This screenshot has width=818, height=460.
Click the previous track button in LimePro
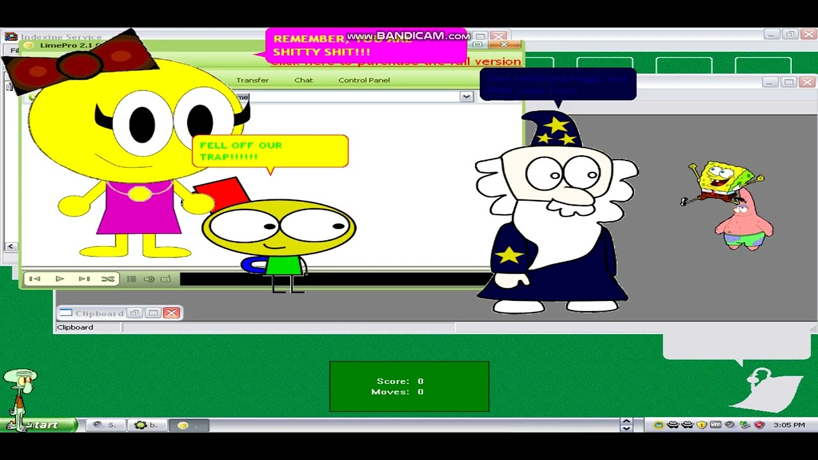coord(35,279)
